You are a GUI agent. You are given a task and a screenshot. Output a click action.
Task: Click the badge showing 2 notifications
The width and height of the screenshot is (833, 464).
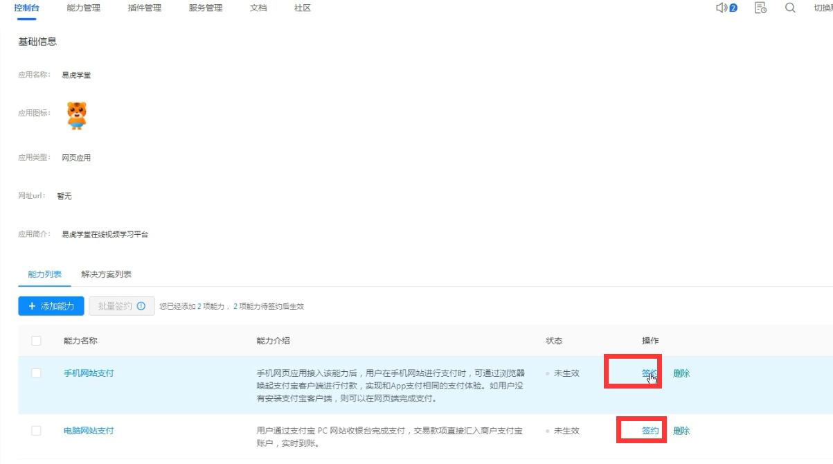(x=733, y=7)
